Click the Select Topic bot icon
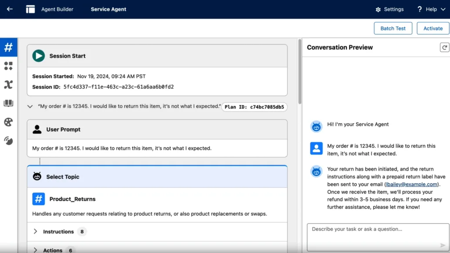The height and width of the screenshot is (253, 450). [37, 176]
